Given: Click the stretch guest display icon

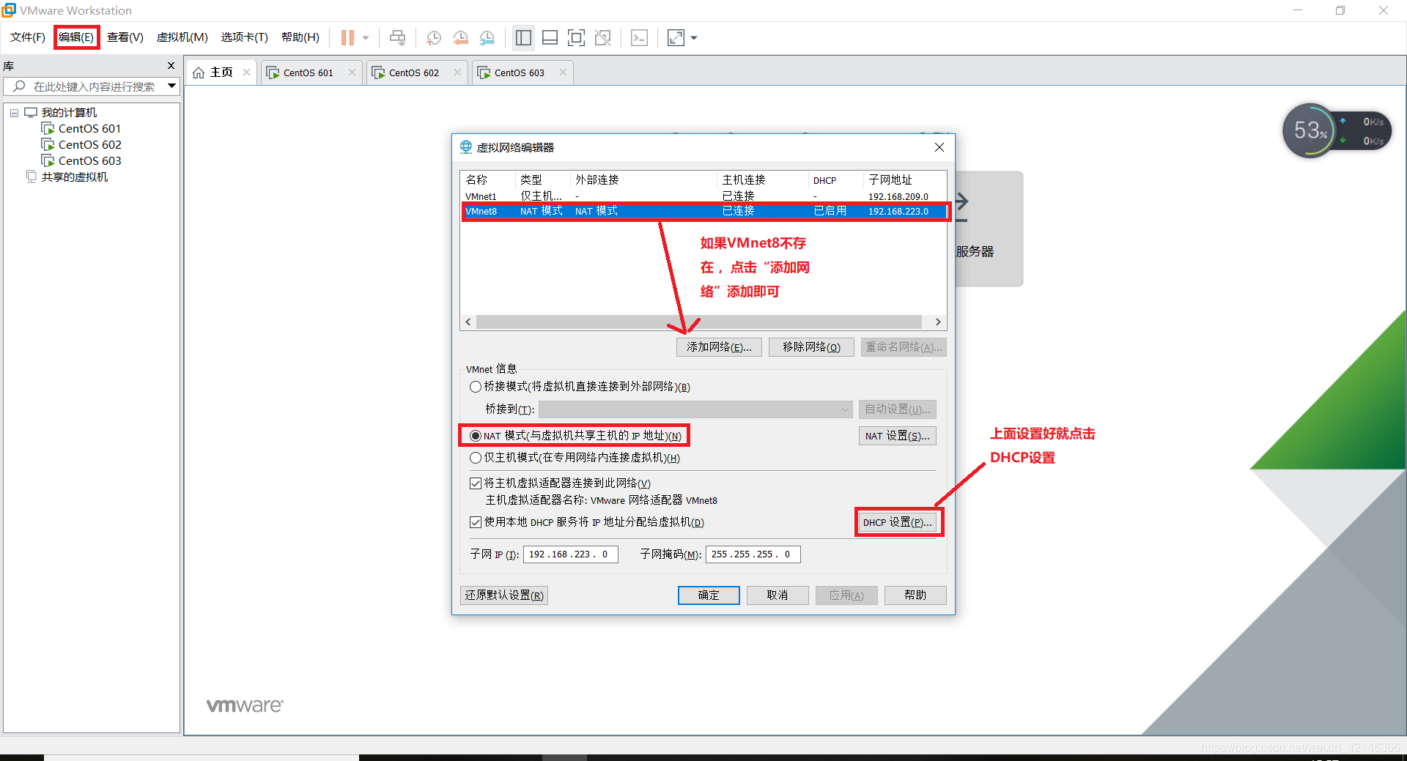Looking at the screenshot, I should 676,37.
